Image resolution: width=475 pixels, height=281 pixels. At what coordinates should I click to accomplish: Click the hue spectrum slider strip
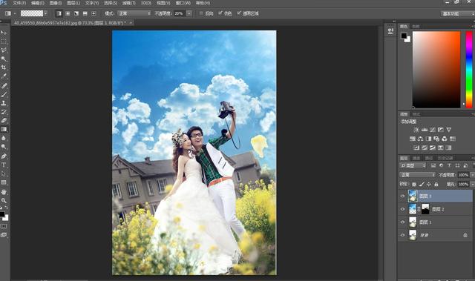[x=469, y=69]
